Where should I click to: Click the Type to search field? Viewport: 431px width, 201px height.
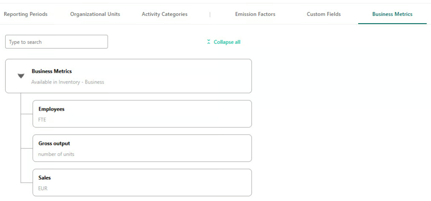(x=57, y=42)
